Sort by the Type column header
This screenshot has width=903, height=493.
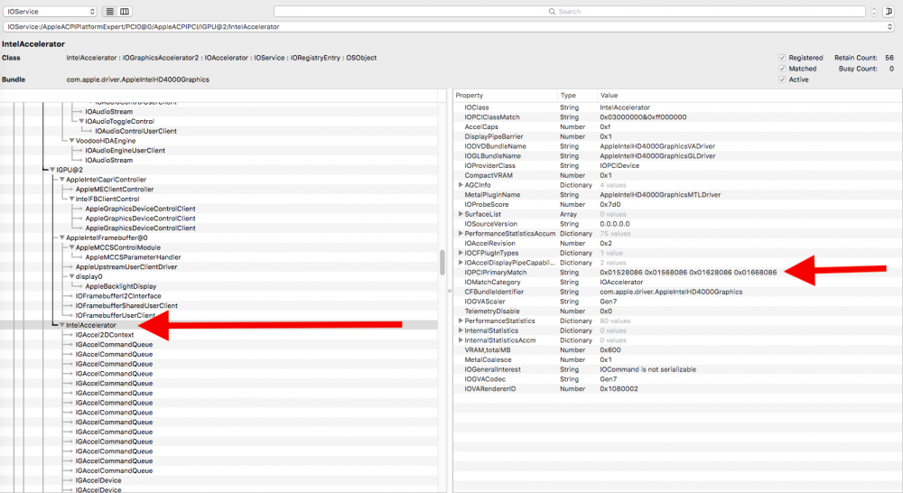pos(577,96)
